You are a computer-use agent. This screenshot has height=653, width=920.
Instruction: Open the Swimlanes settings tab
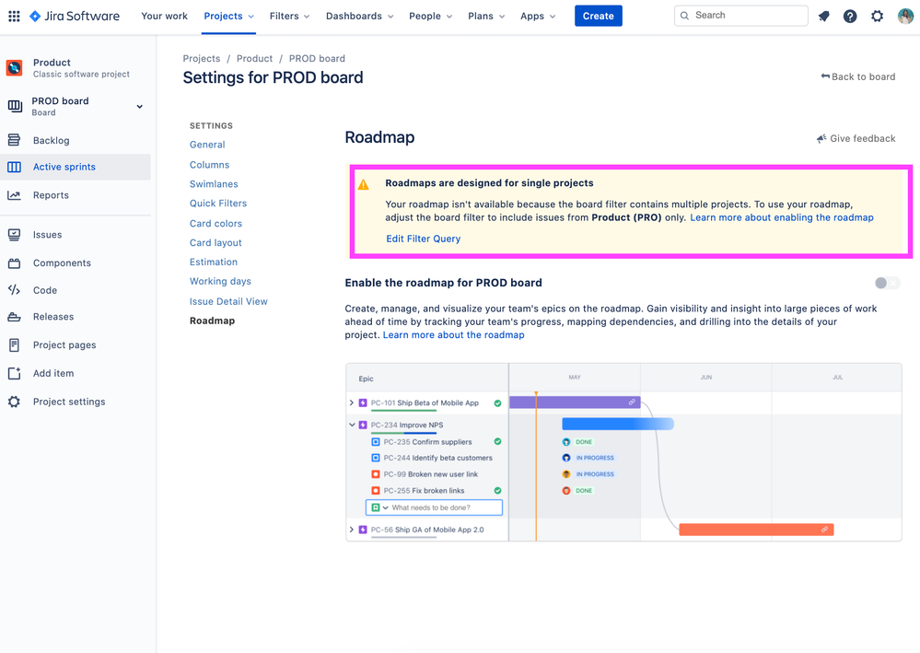coord(214,184)
